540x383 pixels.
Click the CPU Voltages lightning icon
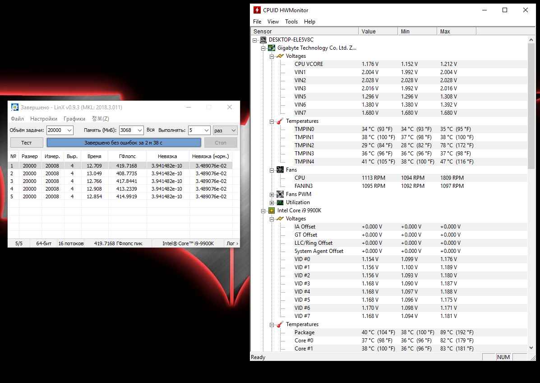click(280, 219)
